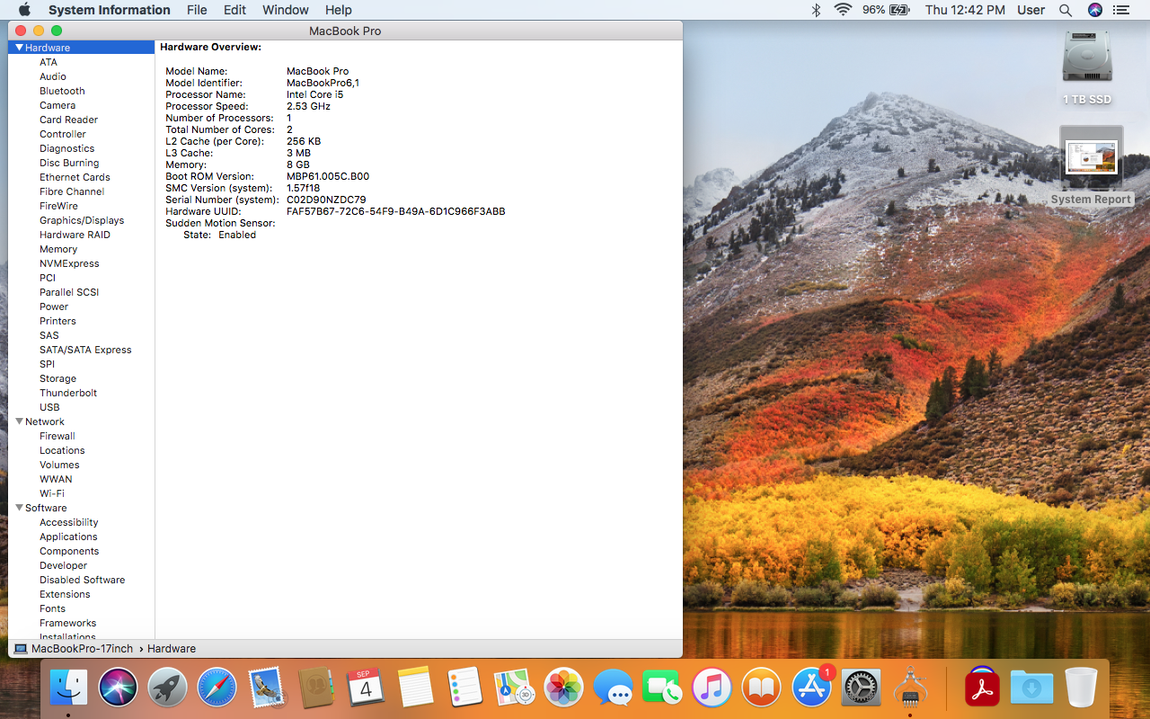Select Applications under Software
Image resolution: width=1150 pixels, height=719 pixels.
tap(68, 537)
